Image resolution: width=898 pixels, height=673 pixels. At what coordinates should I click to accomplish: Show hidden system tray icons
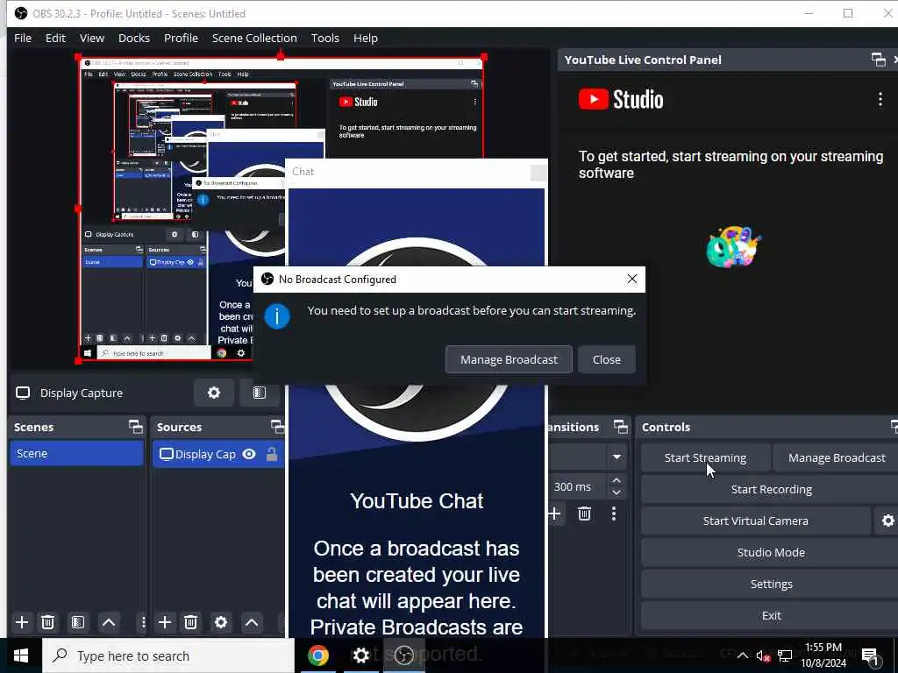[742, 655]
